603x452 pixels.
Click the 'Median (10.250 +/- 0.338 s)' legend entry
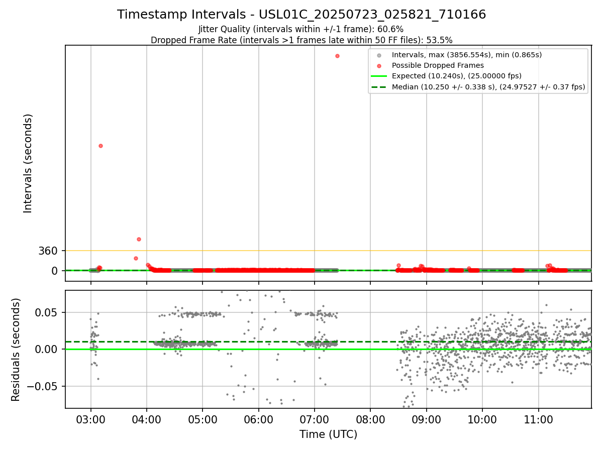488,87
